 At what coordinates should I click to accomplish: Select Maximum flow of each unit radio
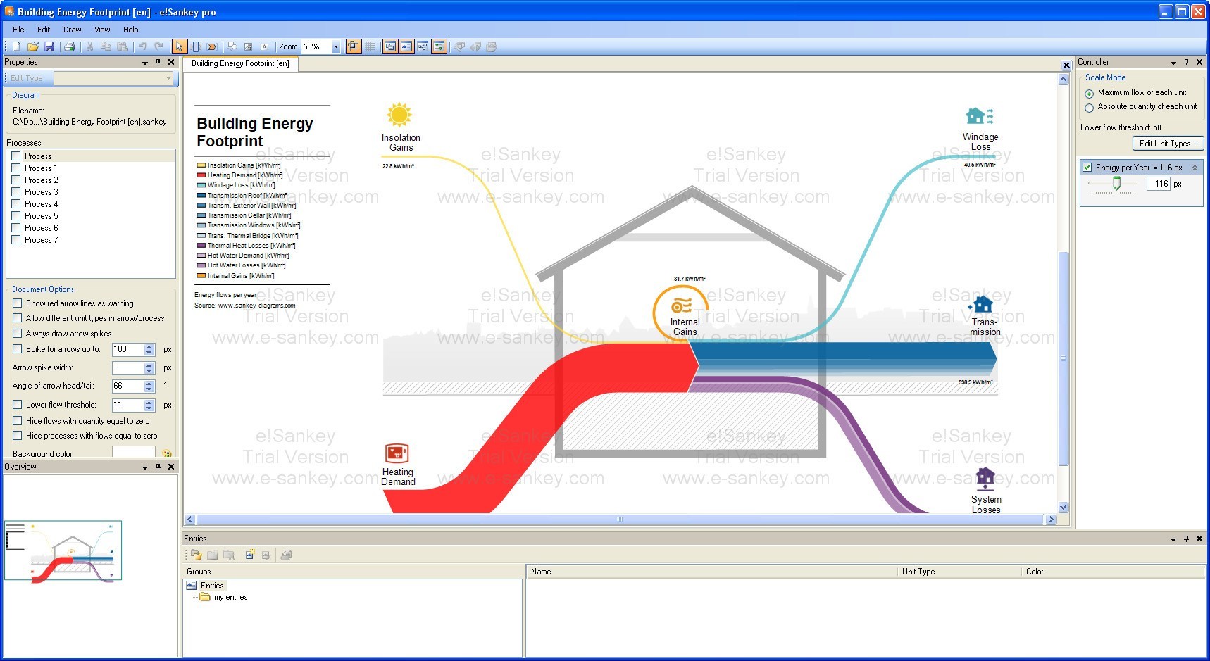pos(1090,93)
